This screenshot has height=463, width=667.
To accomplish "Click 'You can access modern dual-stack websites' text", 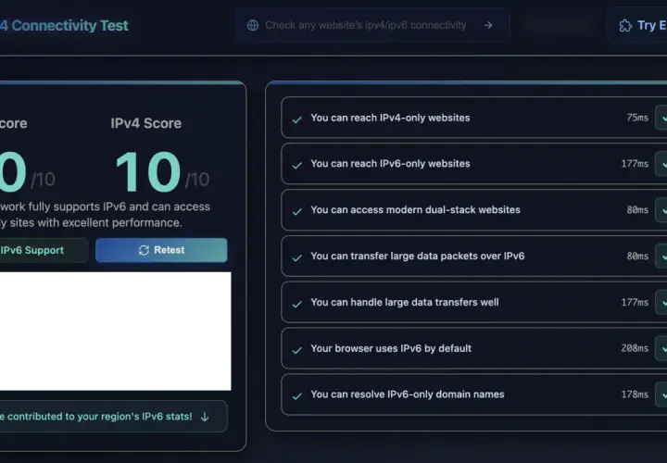I will pyautogui.click(x=415, y=210).
